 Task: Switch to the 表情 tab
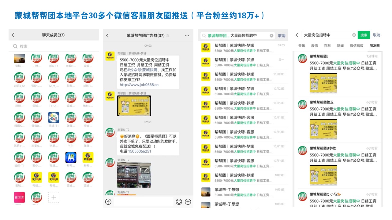pyautogui.click(x=315, y=46)
